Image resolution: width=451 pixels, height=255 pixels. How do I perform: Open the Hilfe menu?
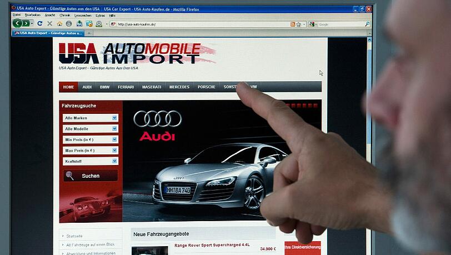[x=112, y=16]
